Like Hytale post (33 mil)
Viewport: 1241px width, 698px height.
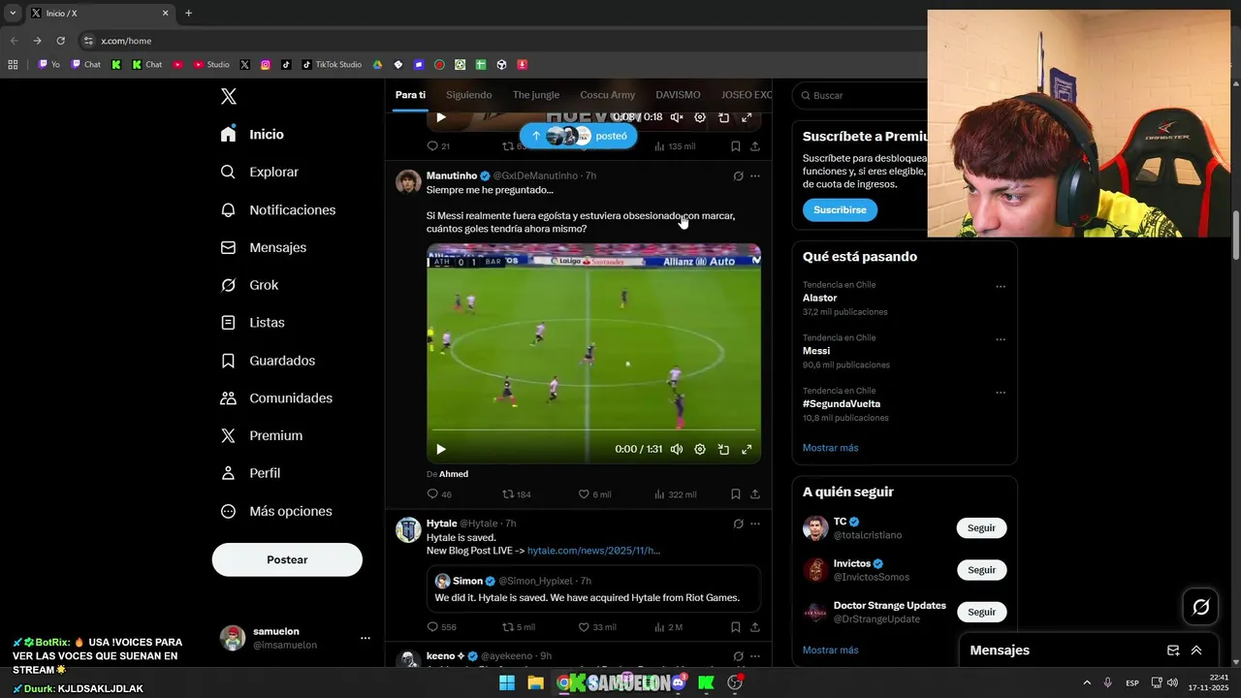coord(597,627)
